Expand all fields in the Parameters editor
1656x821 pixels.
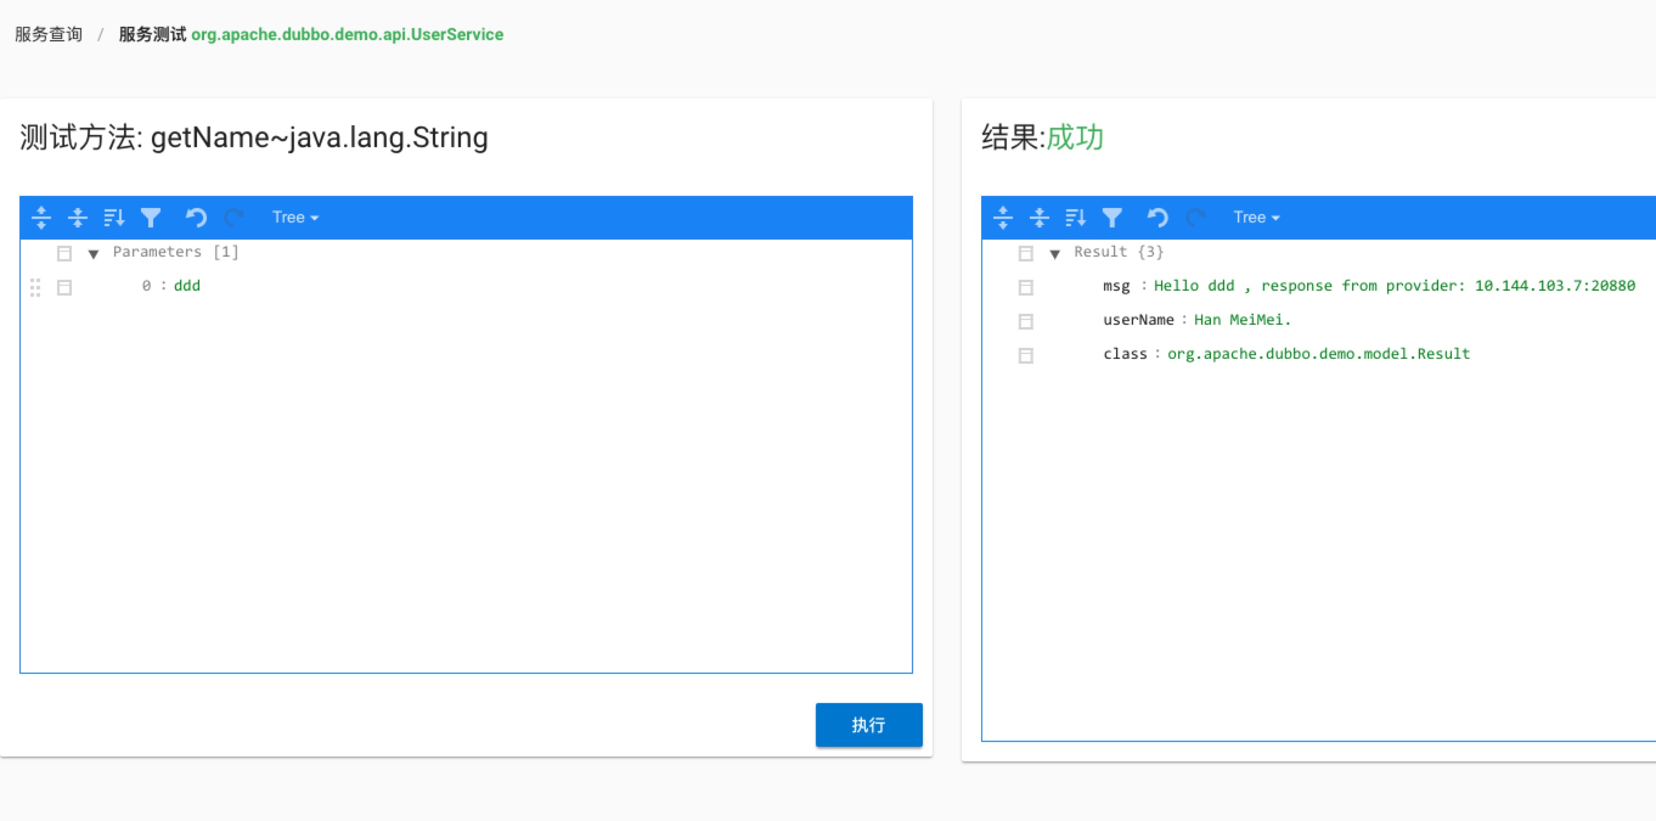[40, 217]
